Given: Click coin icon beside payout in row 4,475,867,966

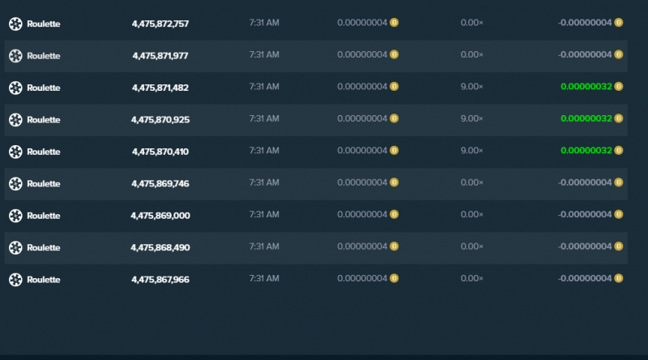Looking at the screenshot, I should (619, 278).
